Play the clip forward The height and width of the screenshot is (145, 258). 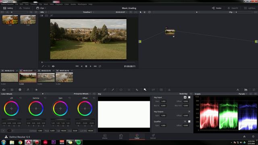90,66
